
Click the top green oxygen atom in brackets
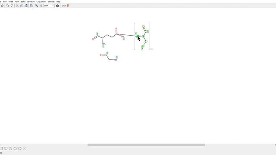pyautogui.click(x=143, y=27)
